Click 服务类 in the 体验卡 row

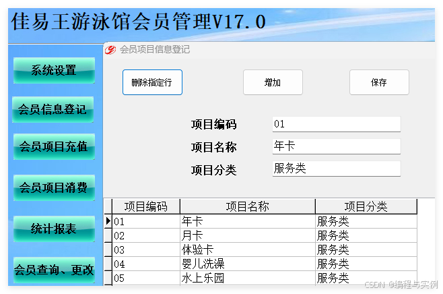[x=366, y=249]
